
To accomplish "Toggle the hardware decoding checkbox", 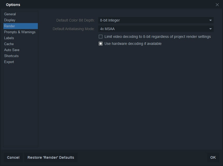I will (101, 44).
